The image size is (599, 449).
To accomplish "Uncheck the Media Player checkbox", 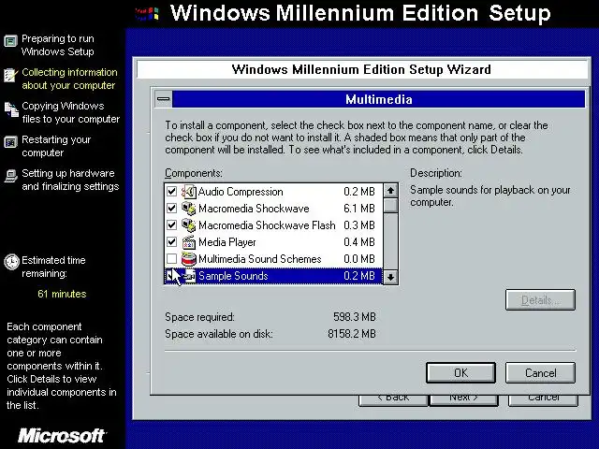I will (171, 241).
